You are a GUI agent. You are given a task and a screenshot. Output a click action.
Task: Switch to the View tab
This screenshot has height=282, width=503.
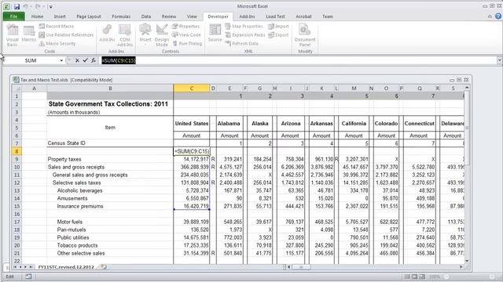pos(192,16)
